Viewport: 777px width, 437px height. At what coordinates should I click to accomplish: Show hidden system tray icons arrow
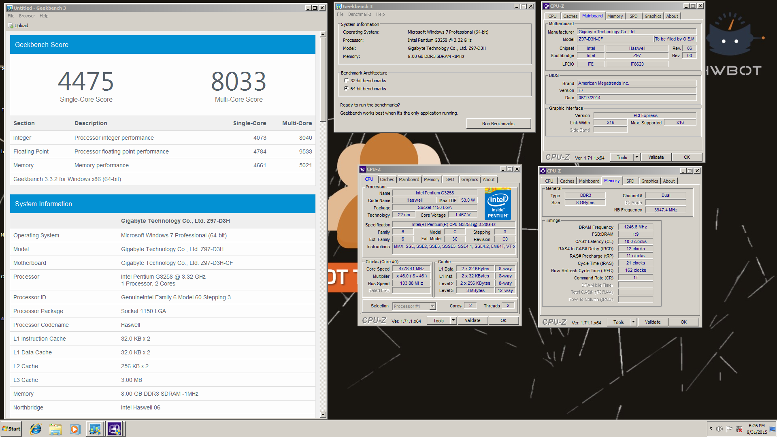tap(711, 428)
